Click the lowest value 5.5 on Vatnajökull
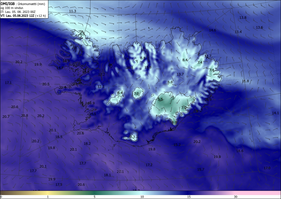281x199 pixels. [x=160, y=99]
